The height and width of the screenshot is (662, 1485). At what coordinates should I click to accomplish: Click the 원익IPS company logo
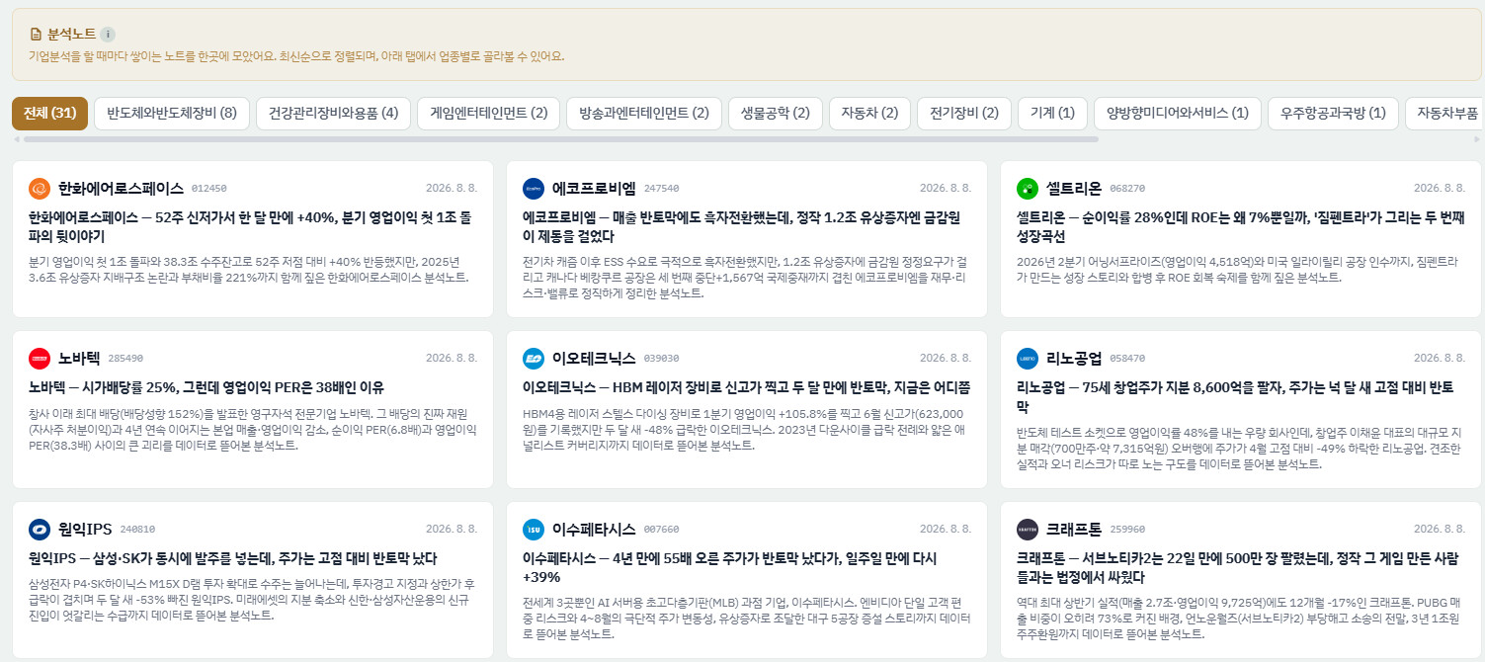pyautogui.click(x=40, y=530)
